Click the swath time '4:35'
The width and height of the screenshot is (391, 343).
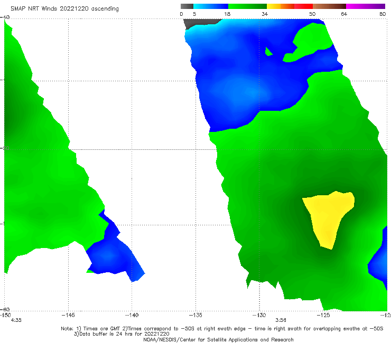coord(16,320)
